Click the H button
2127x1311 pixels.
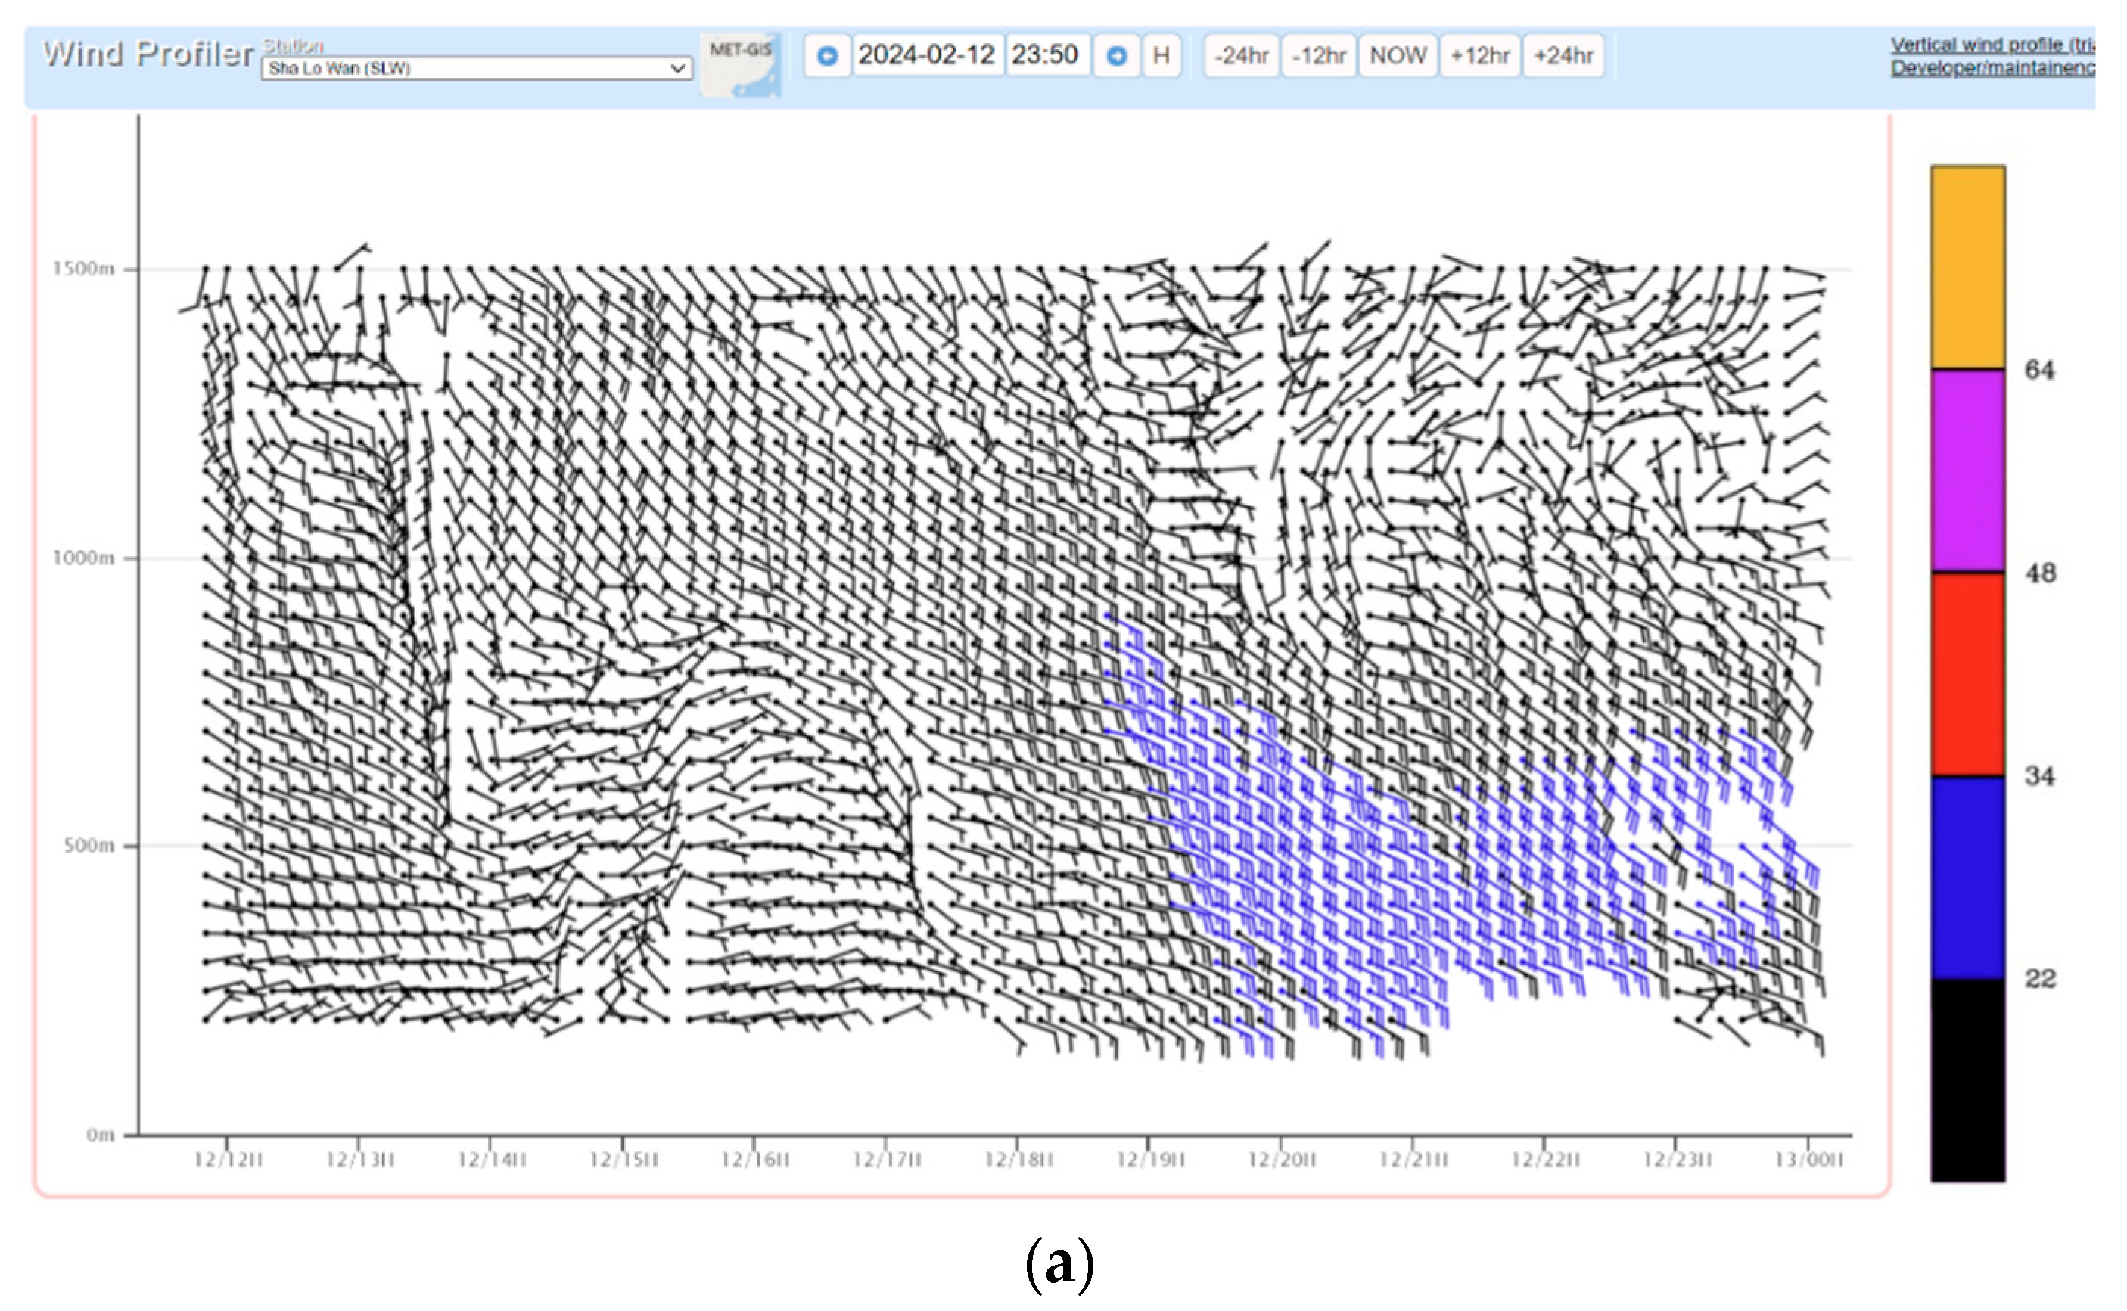1161,55
